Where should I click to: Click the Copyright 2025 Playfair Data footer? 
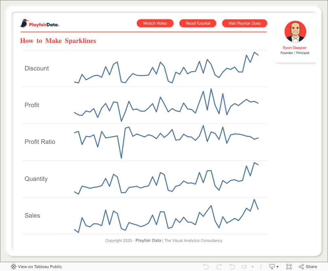pyautogui.click(x=164, y=241)
